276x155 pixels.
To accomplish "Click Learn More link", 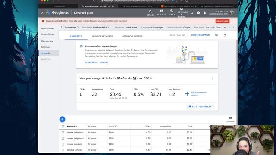I will (x=91, y=62).
